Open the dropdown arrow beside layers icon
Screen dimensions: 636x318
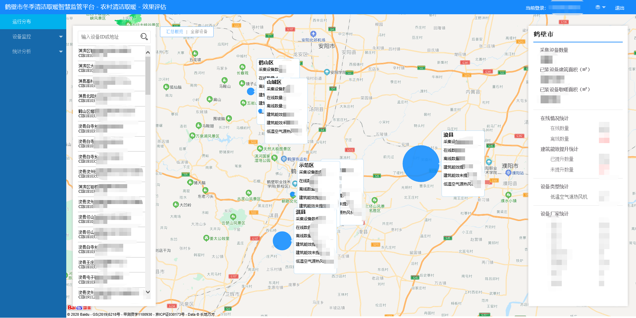click(x=604, y=7)
